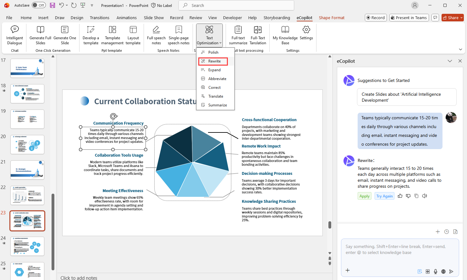
Task: Copy the rewritten text response
Action: coord(416,196)
